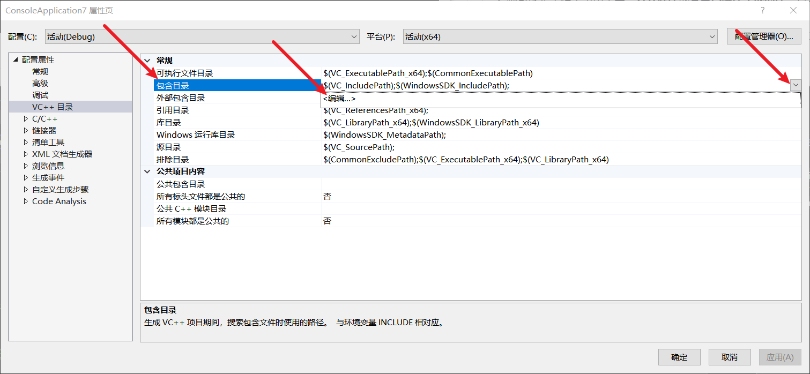
Task: Select the 引用目录 property row
Action: point(237,110)
